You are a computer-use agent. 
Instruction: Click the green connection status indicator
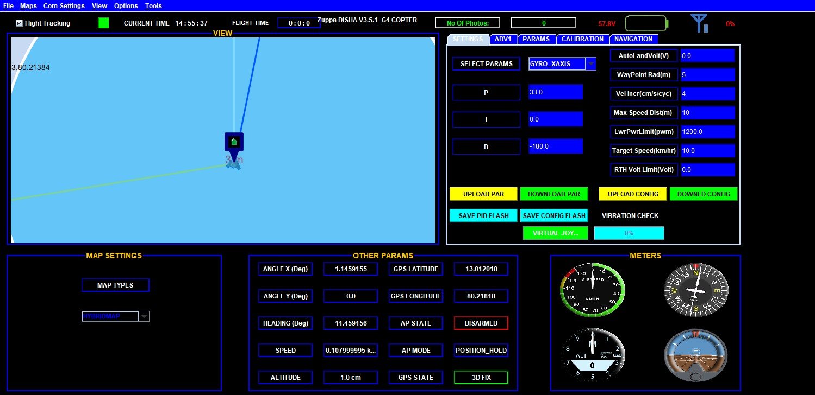coord(103,23)
